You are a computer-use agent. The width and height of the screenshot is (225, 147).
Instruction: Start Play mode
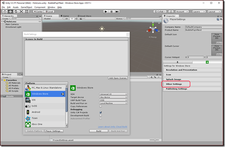[106, 12]
